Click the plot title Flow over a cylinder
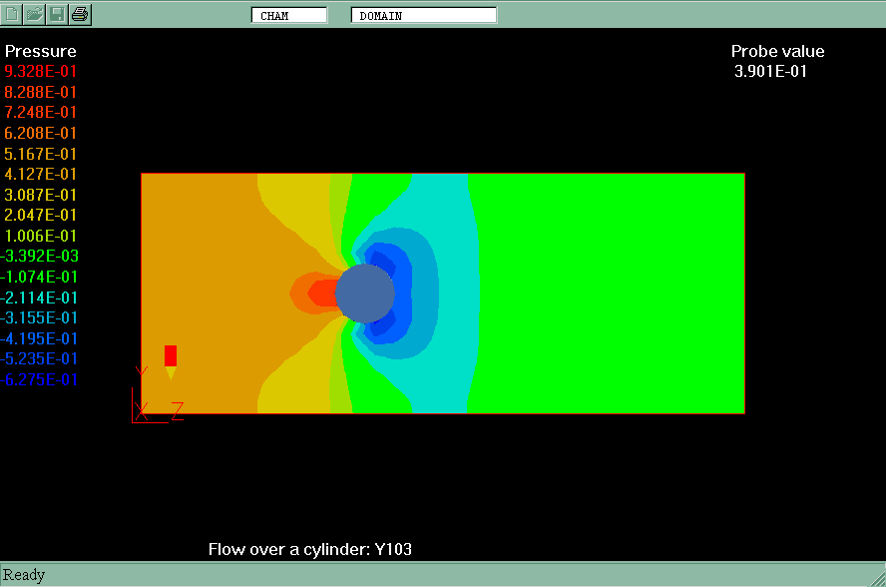The image size is (886, 587). point(309,549)
